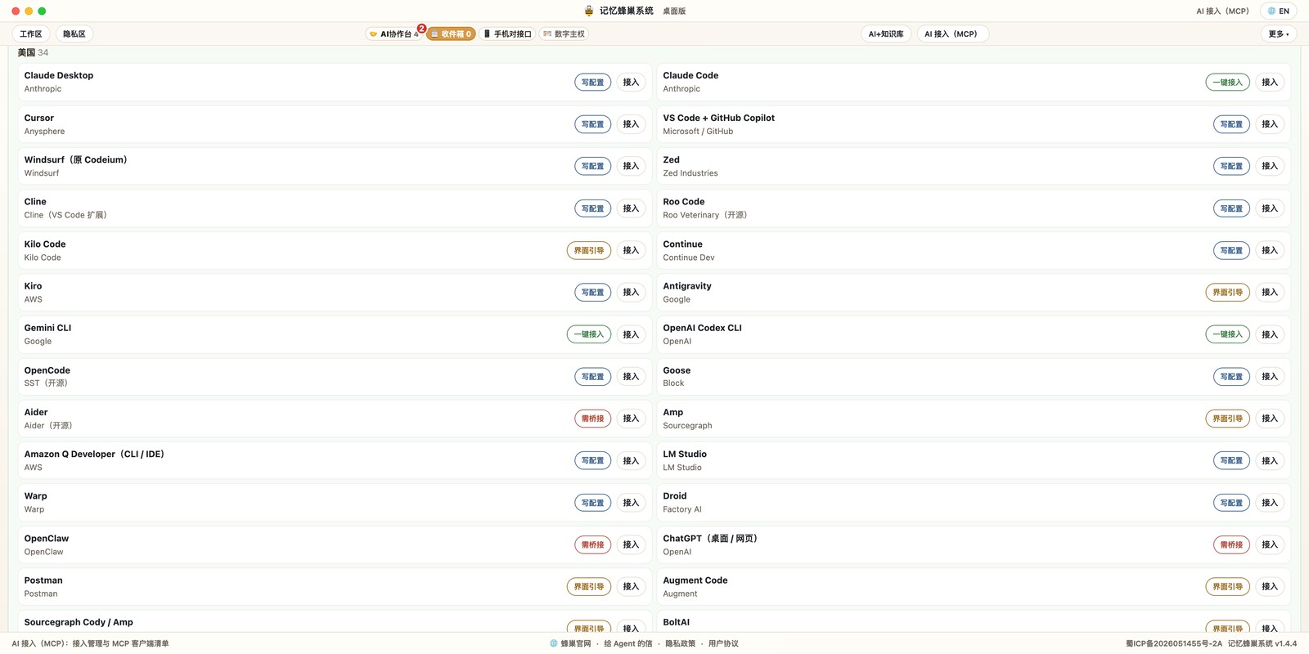The image size is (1309, 654).
Task: Open the 数字主权 tab
Action: 564,34
